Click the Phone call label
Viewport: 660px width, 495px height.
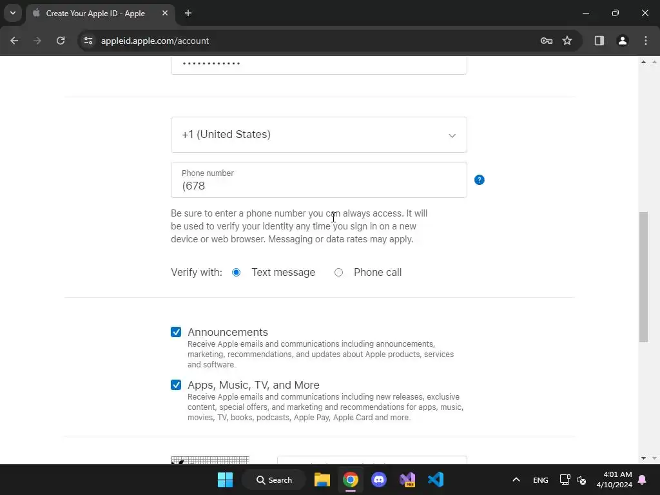[378, 273]
